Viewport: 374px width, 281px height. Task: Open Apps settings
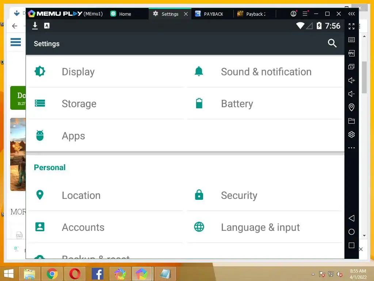tap(105, 136)
